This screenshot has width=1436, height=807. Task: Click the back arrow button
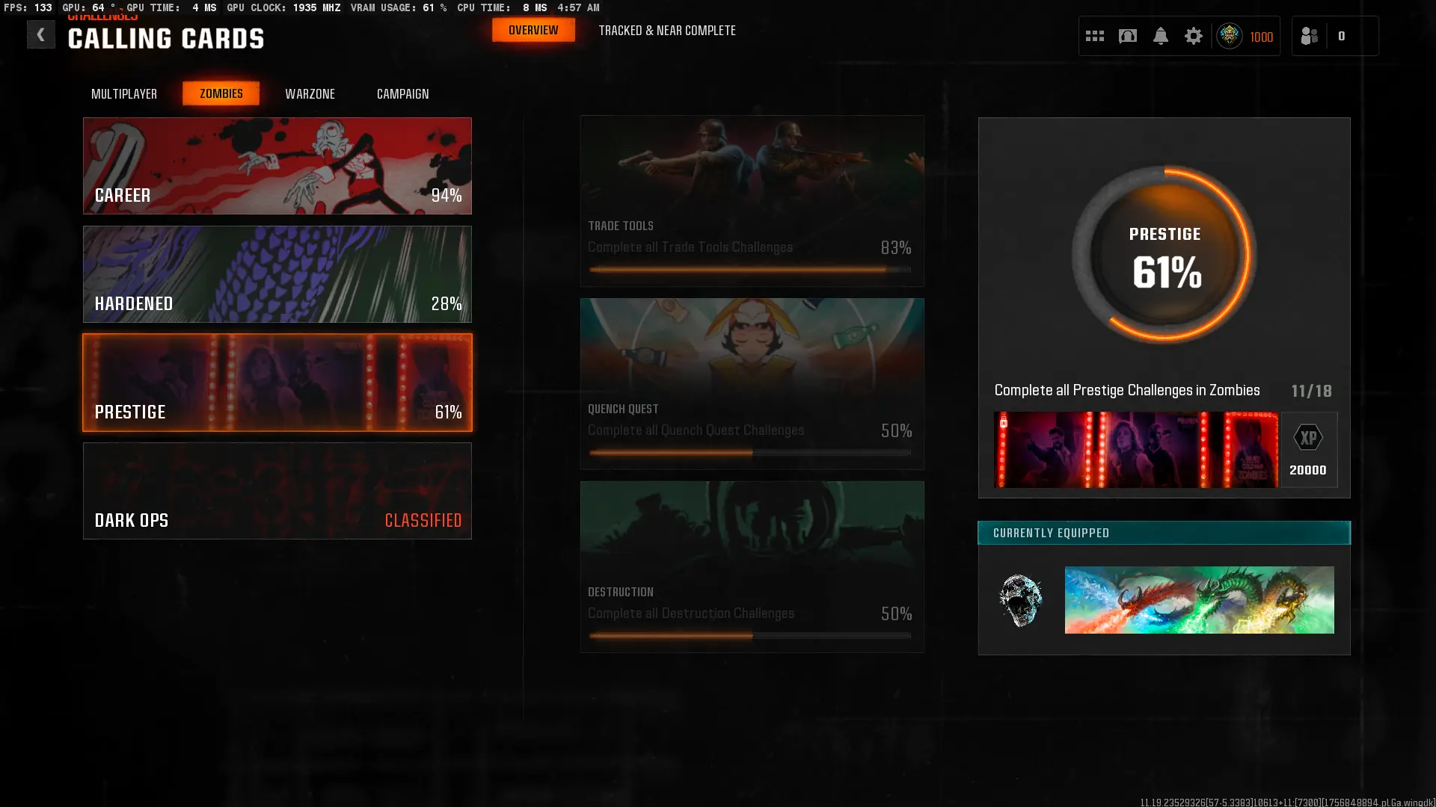pos(40,35)
